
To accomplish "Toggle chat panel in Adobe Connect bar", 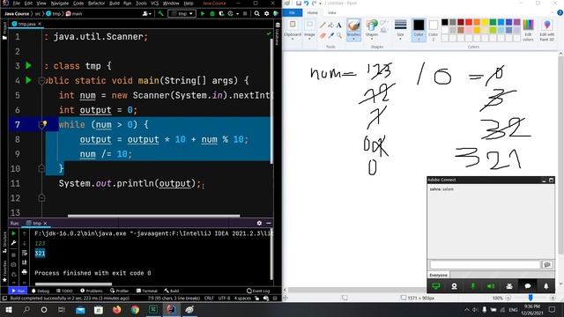I will pos(528,286).
